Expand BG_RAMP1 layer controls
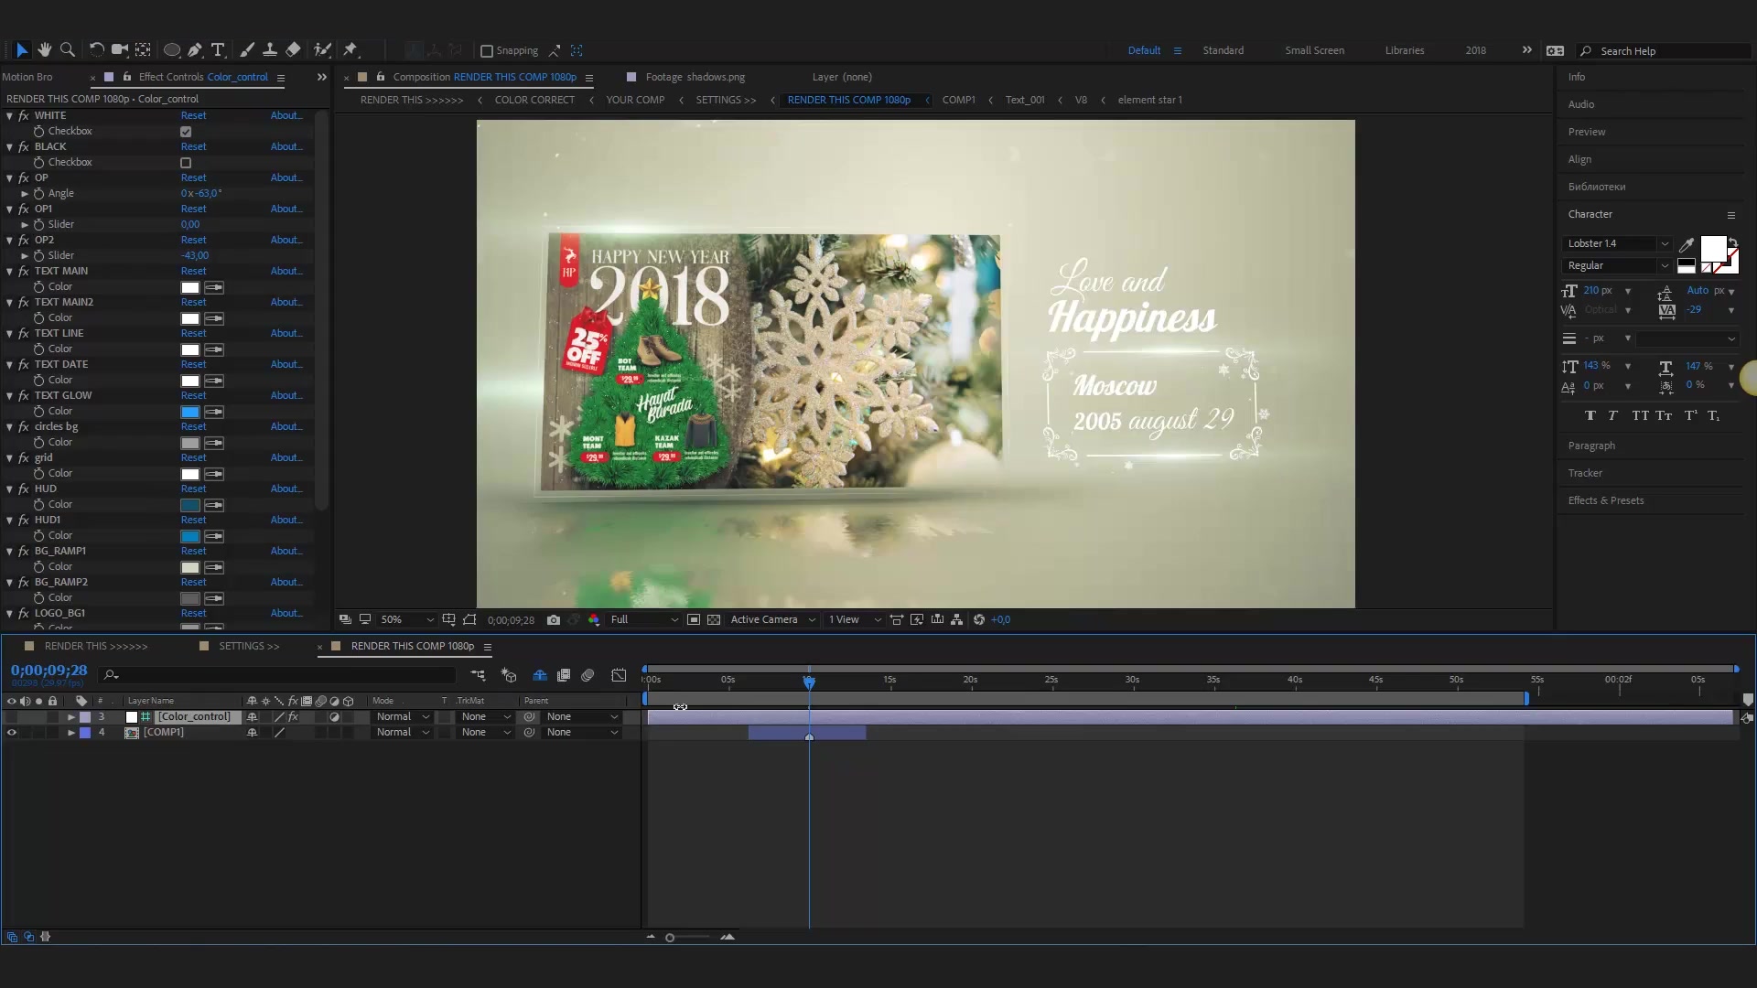The width and height of the screenshot is (1757, 988). click(x=11, y=550)
